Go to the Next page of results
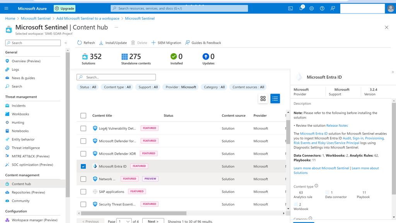 point(153,221)
